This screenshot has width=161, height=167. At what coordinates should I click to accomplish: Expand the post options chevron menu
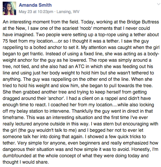pos(159,4)
